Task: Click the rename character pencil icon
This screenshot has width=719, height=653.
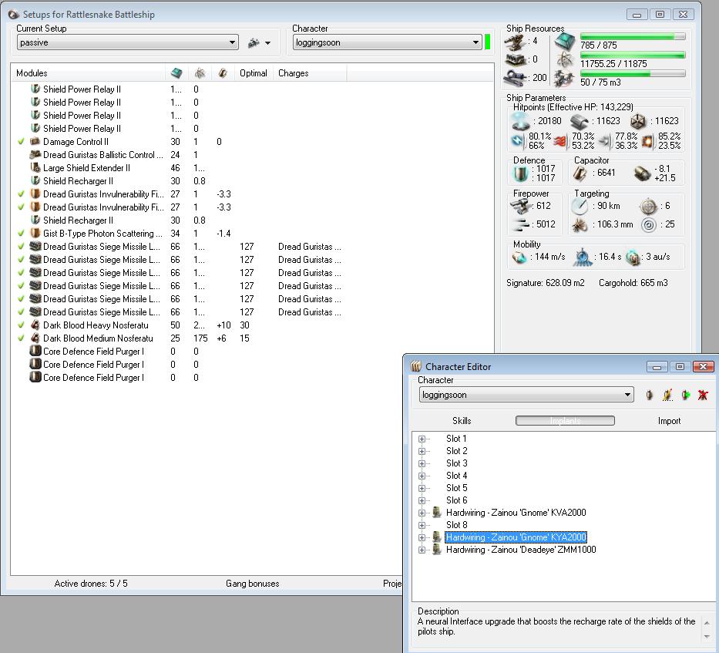Action: pyautogui.click(x=667, y=395)
